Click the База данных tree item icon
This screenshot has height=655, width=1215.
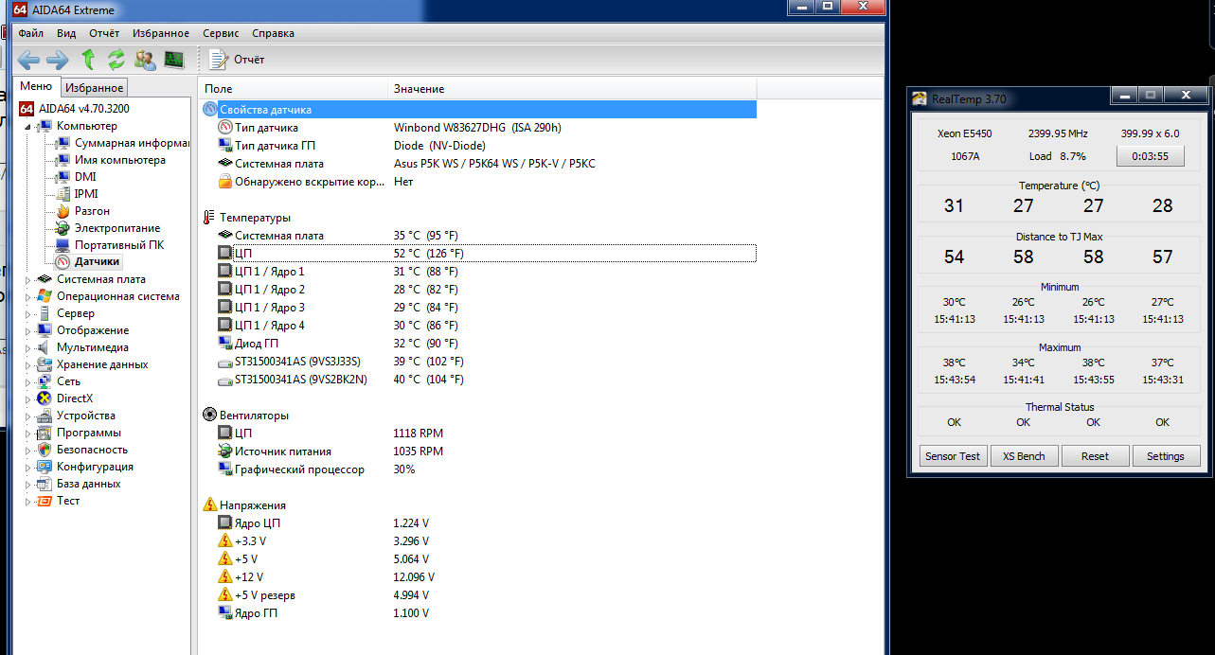[44, 484]
